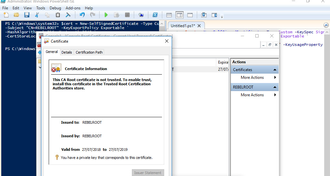The height and width of the screenshot is (176, 330).
Task: Open the Add-ons menu
Action: [x=73, y=8]
